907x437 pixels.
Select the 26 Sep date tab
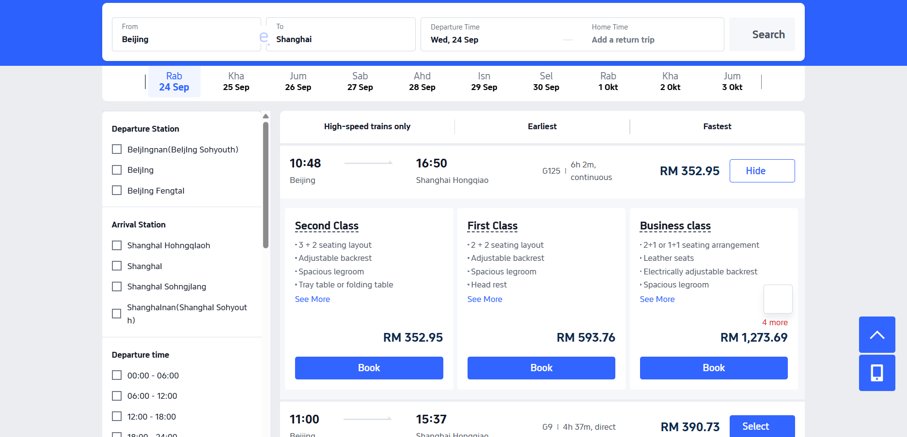point(298,82)
